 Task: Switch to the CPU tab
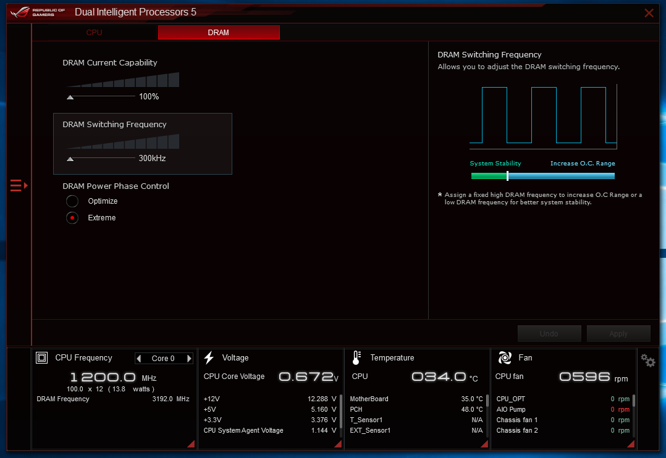95,33
